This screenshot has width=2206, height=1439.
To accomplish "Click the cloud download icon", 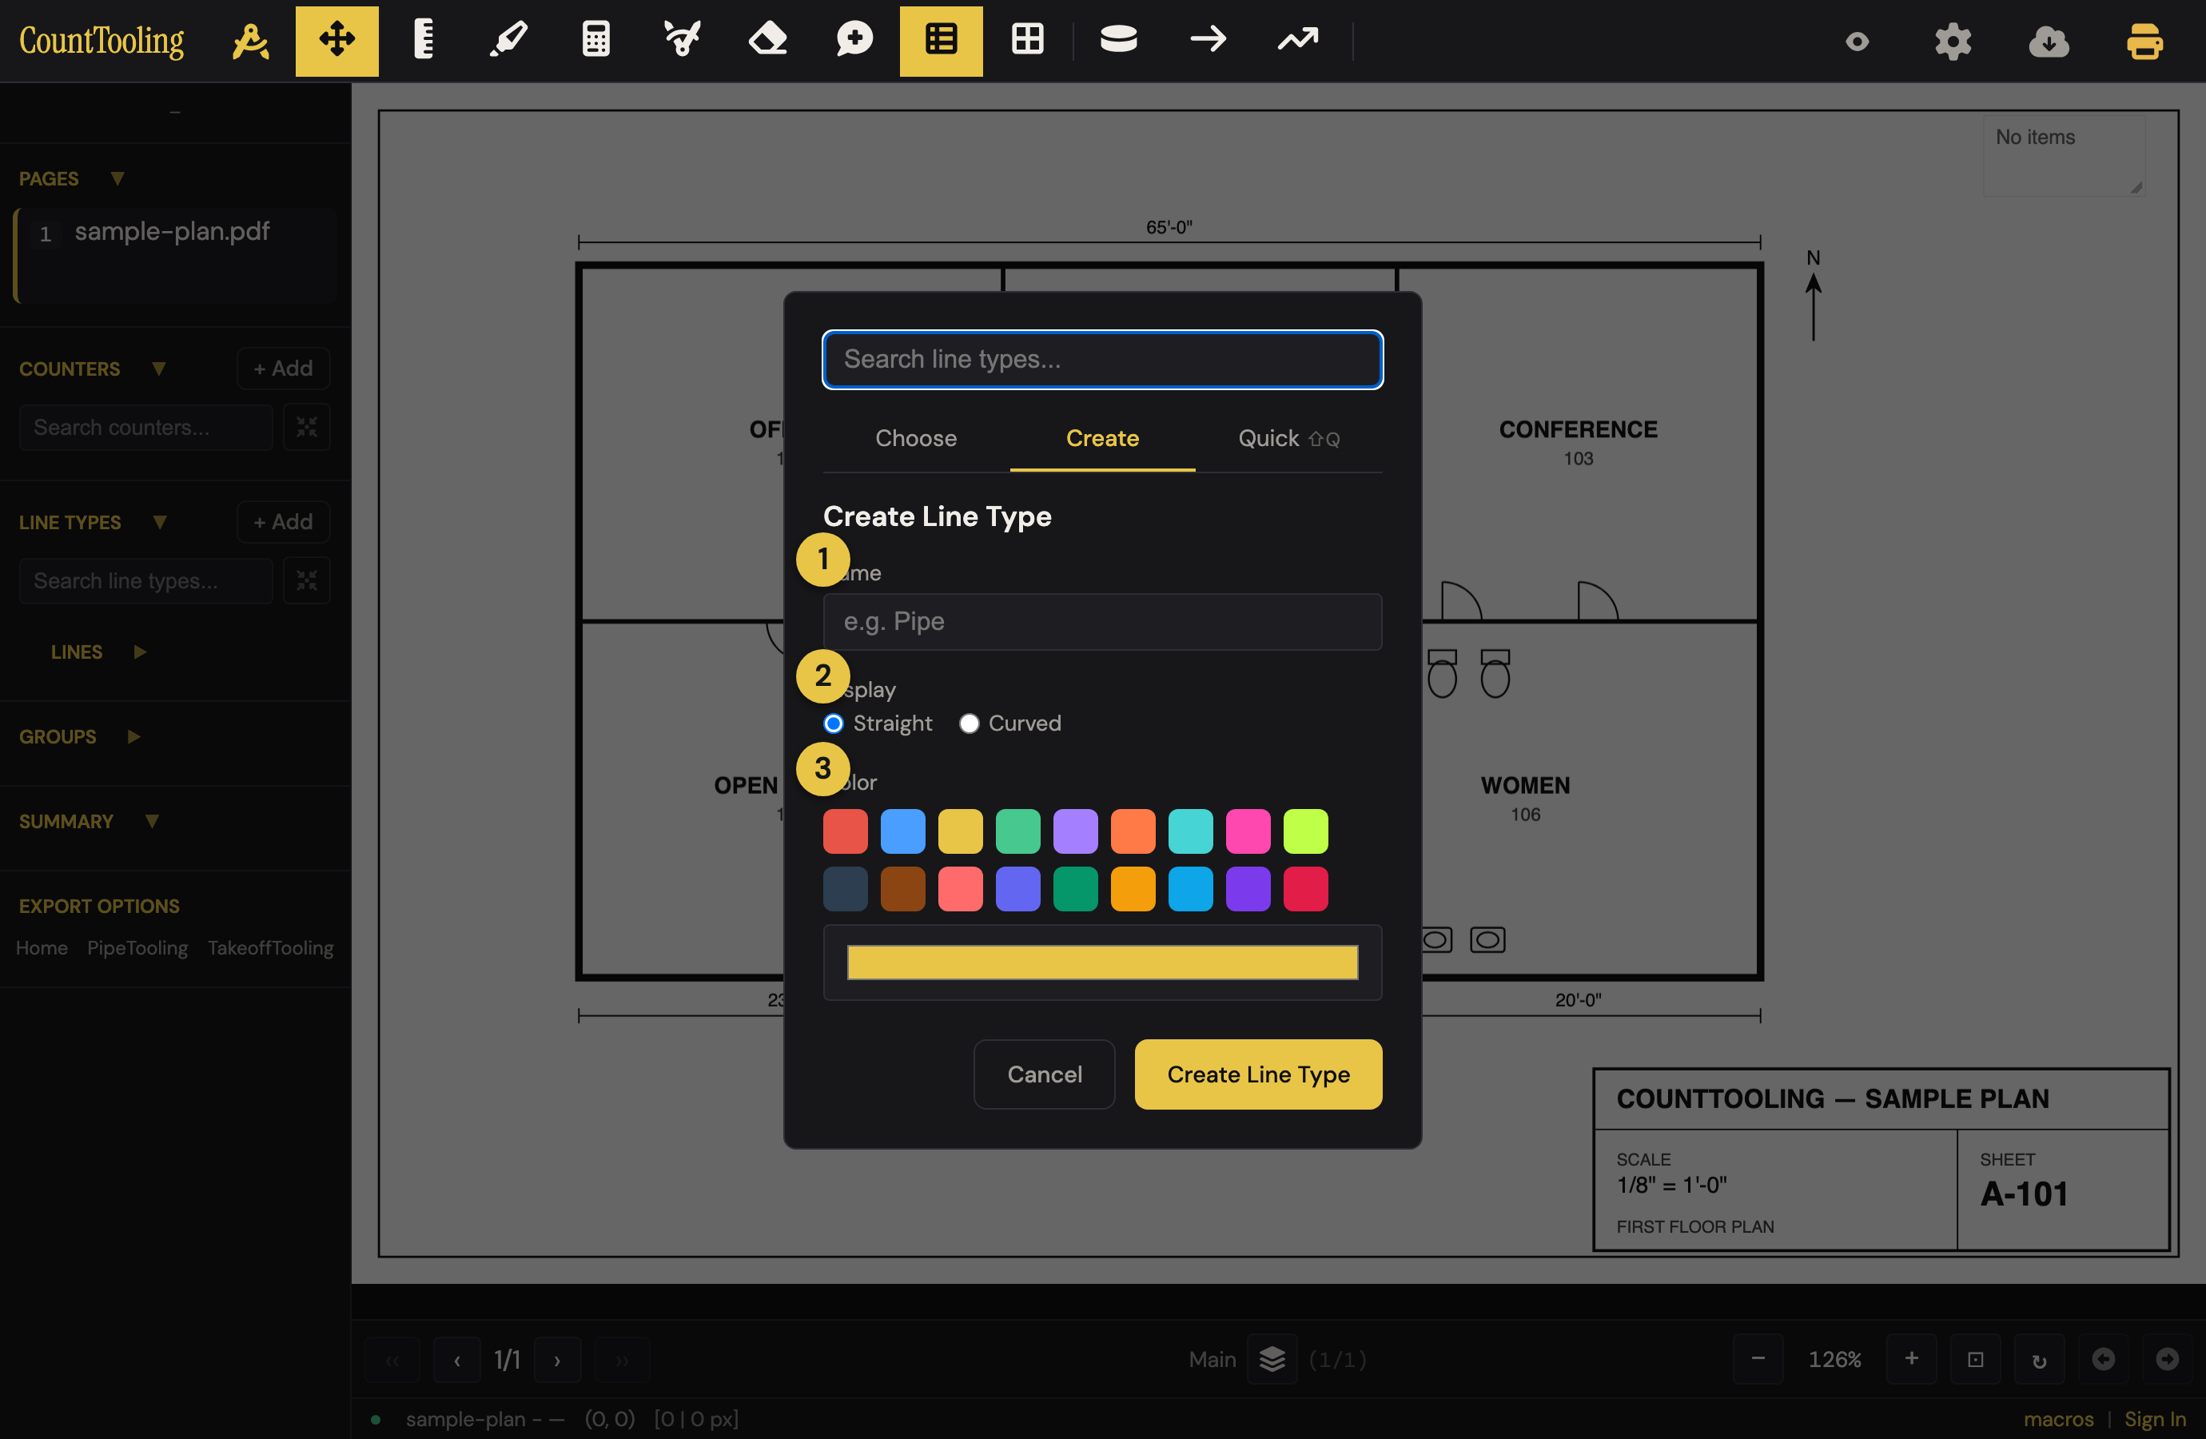I will (2049, 42).
